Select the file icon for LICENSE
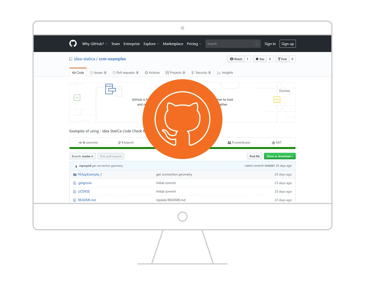The image size is (365, 285). [x=75, y=192]
